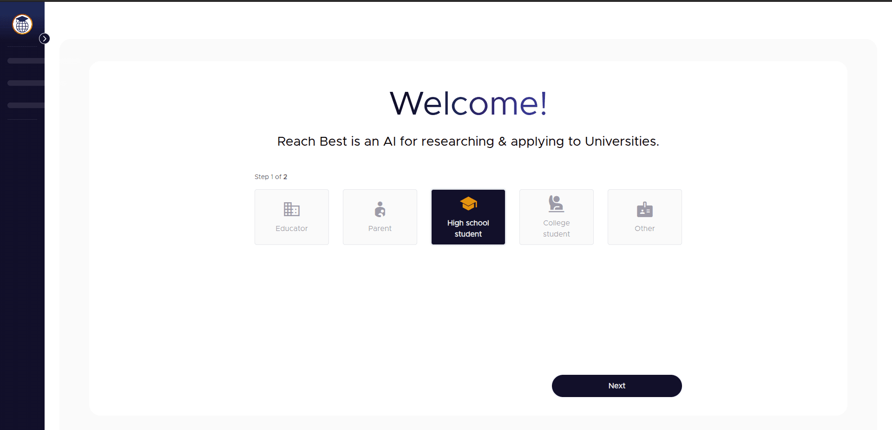This screenshot has height=430, width=892.
Task: Click the Educator building icon
Action: (x=292, y=209)
